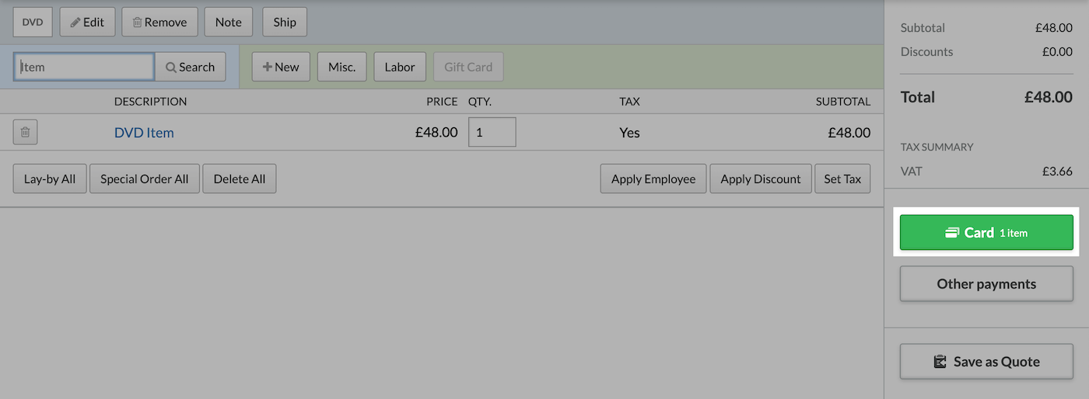Screen dimensions: 1089x399
Task: Click Special Order All
Action: (145, 179)
